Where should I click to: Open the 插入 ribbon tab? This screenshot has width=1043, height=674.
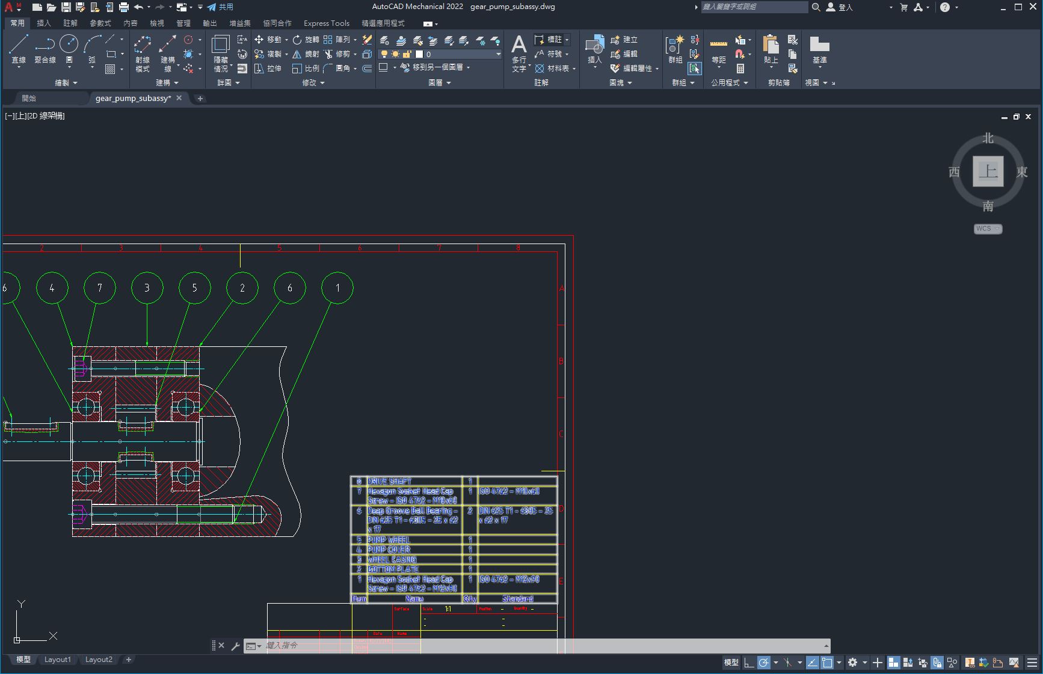tap(44, 23)
